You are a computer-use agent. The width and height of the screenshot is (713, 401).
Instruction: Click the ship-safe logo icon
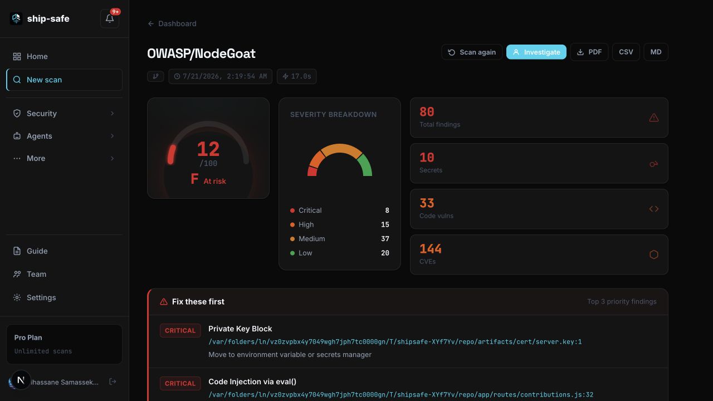(x=16, y=18)
